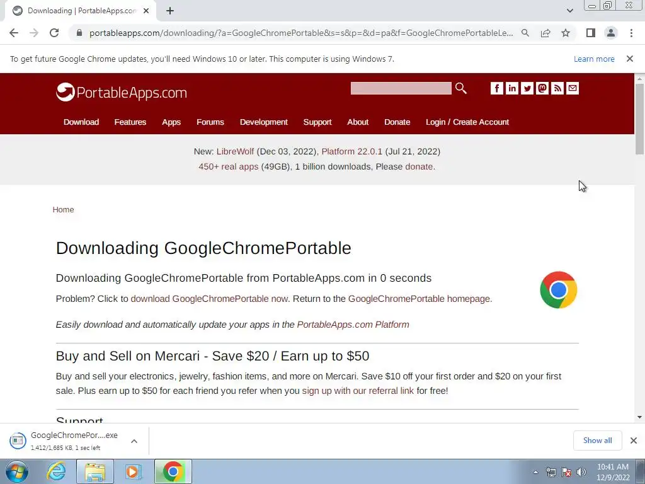Screen dimensions: 645x484
Task: Open the 450+ real apps link
Action: coord(228,166)
